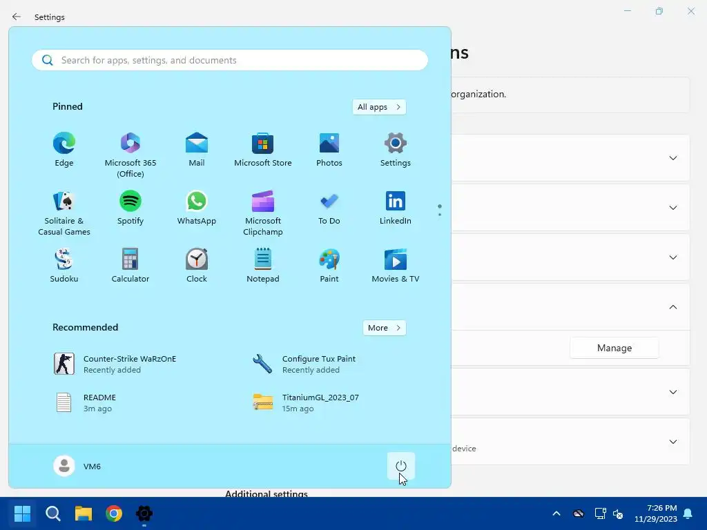
Task: Open Solitaire & Casual Games
Action: point(64,213)
